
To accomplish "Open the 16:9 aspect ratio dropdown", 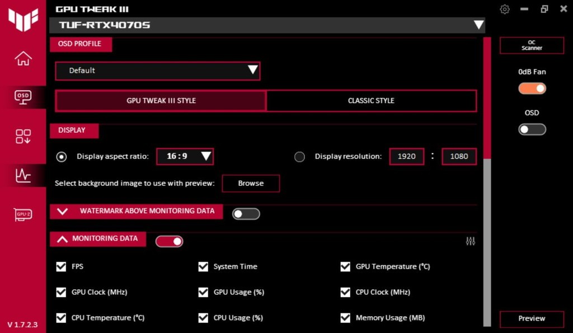I will 185,156.
